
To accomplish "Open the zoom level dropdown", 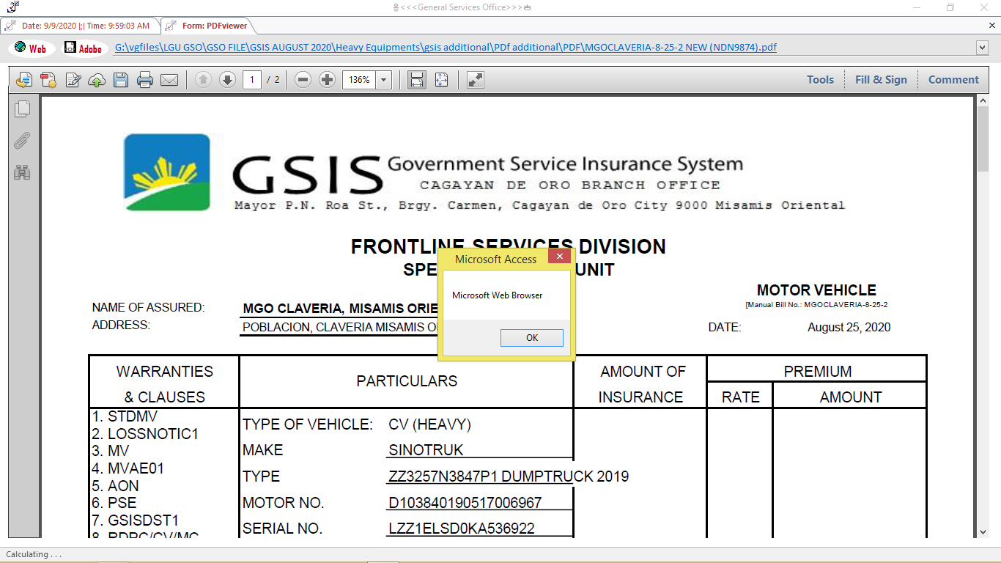I will 384,80.
